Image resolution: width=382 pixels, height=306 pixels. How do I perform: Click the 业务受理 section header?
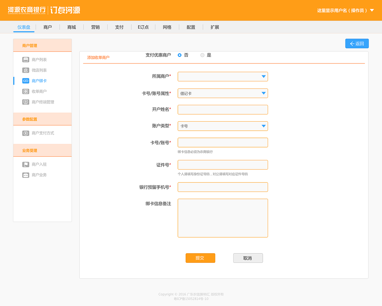click(42, 150)
